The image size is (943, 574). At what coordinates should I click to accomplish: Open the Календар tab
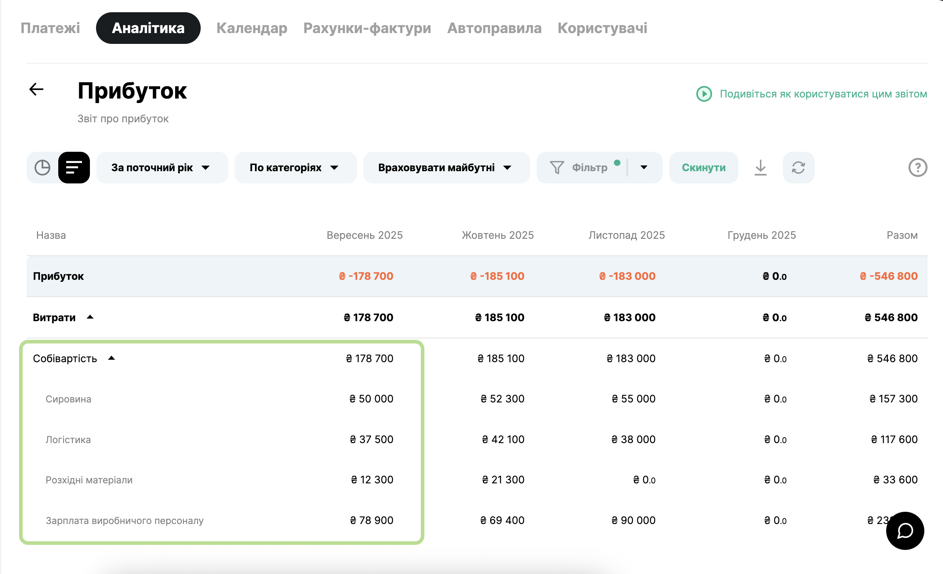coord(251,28)
